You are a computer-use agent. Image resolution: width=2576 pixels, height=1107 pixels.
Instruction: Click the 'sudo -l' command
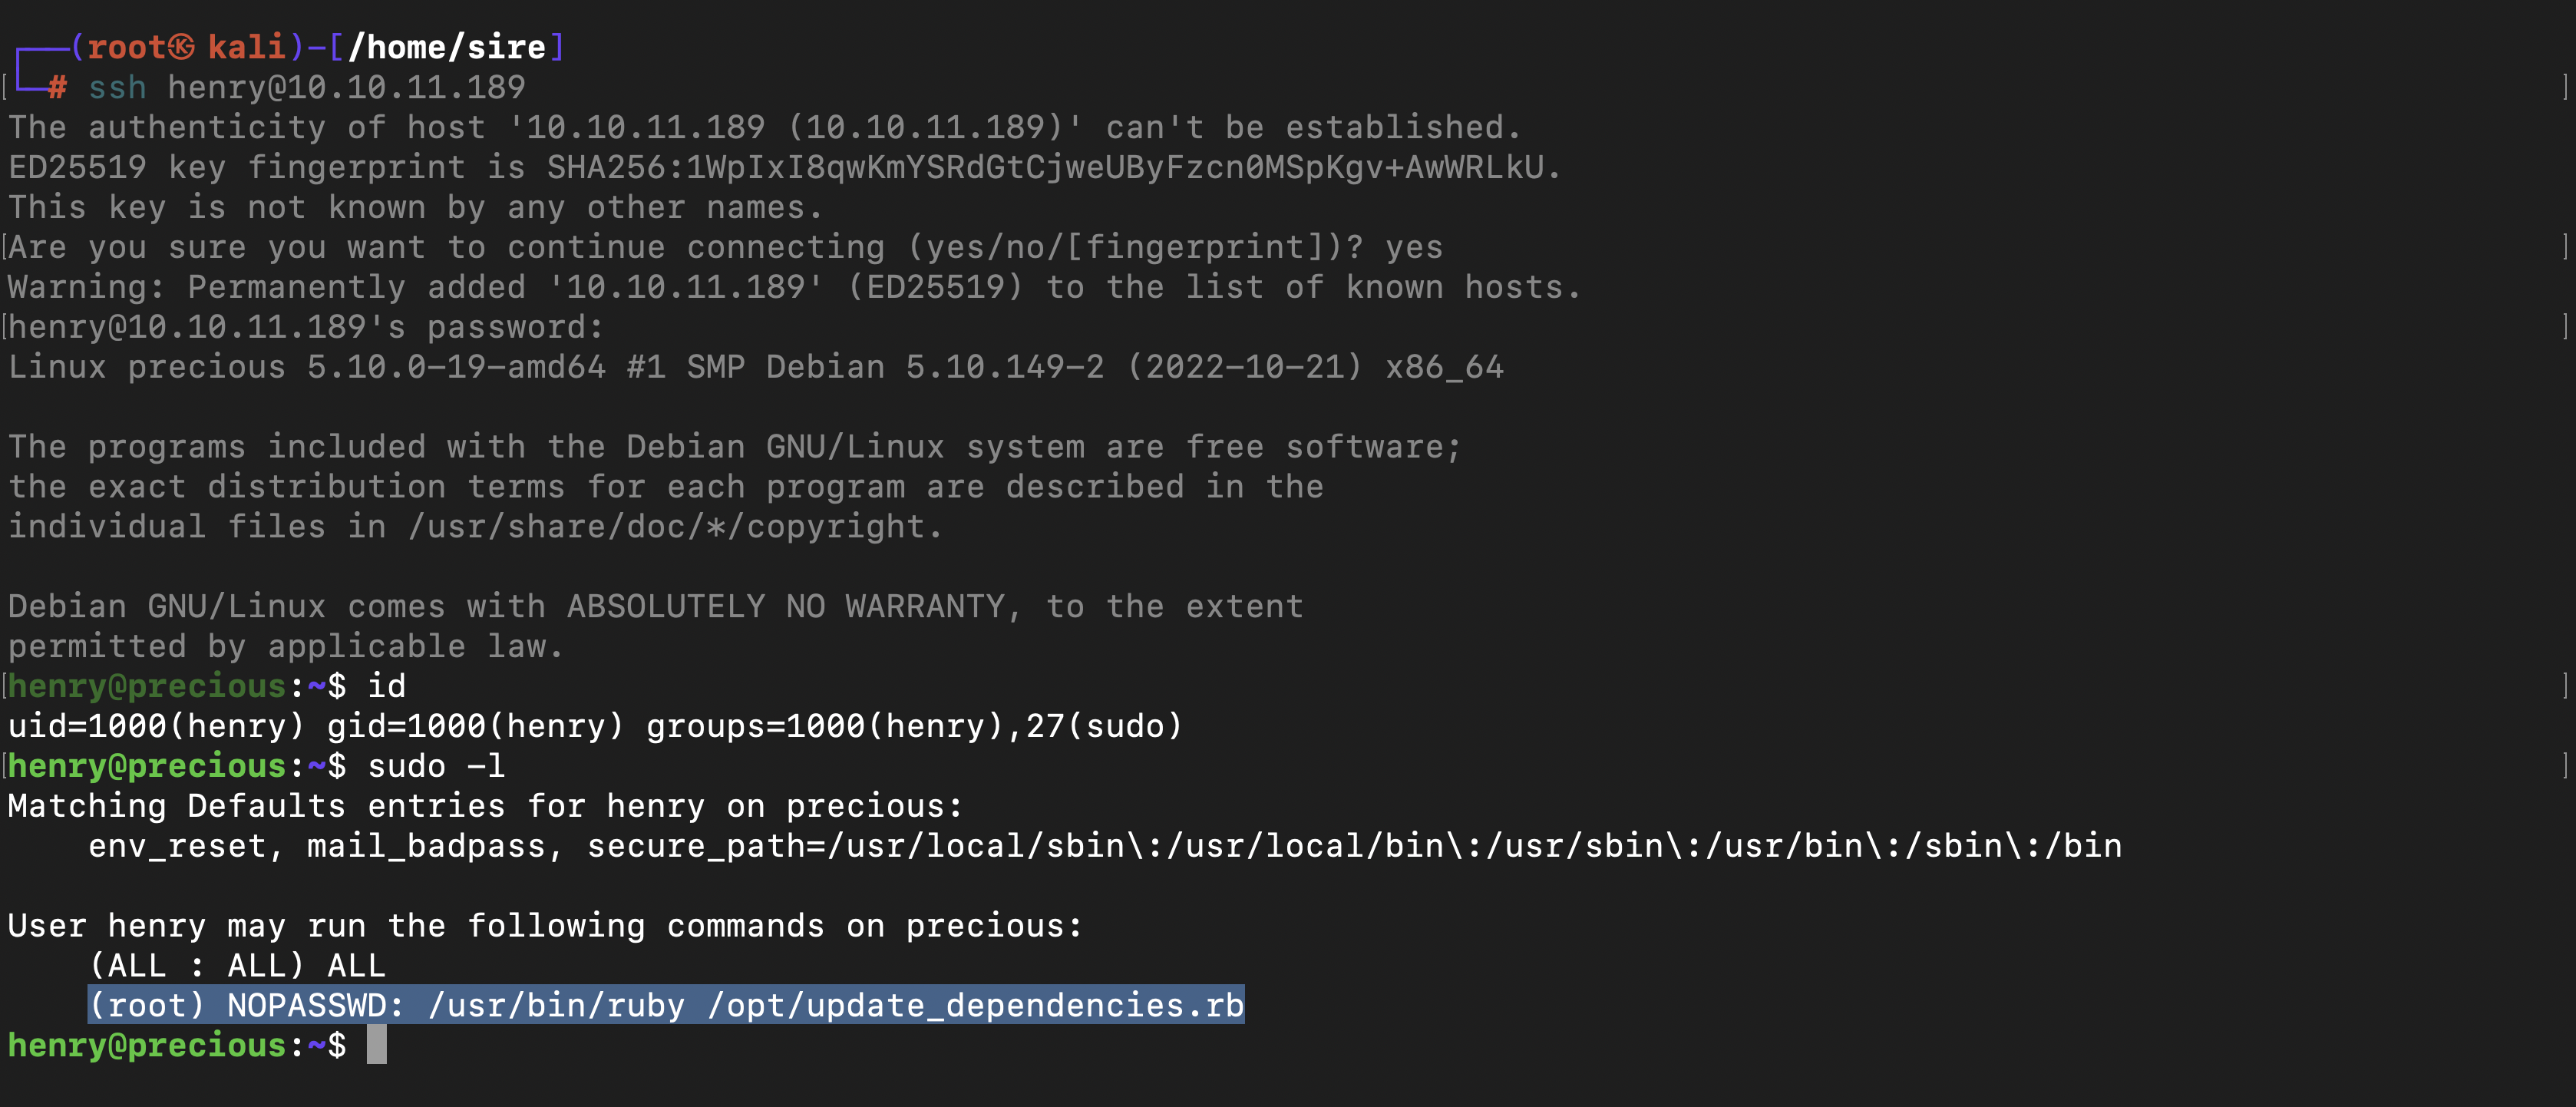(436, 766)
